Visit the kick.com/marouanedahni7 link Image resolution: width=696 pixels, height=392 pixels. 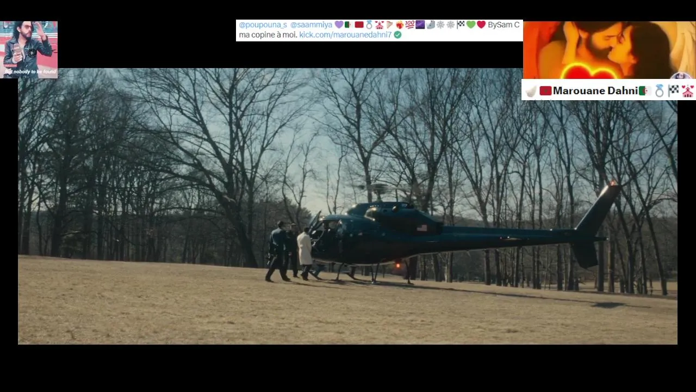345,35
